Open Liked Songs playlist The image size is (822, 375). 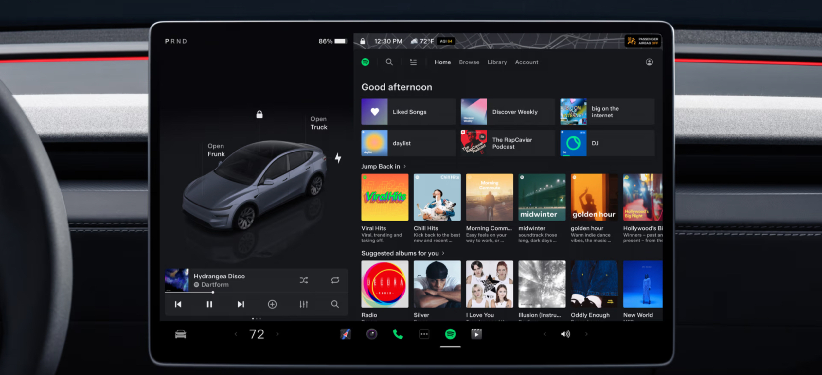tap(408, 112)
